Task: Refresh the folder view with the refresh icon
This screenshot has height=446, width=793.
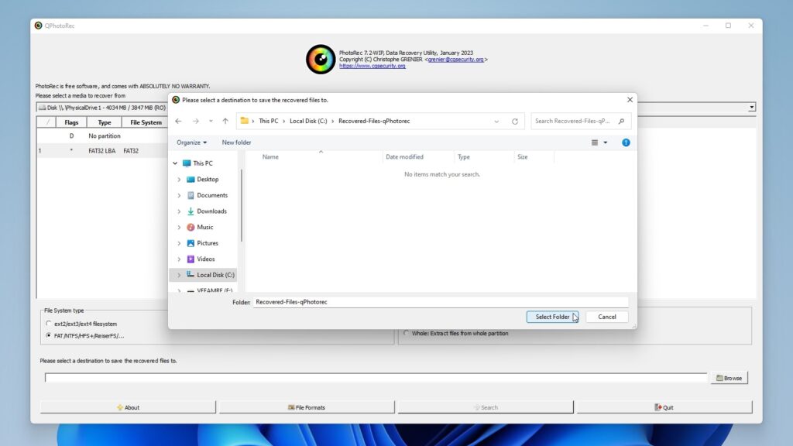Action: pos(515,122)
